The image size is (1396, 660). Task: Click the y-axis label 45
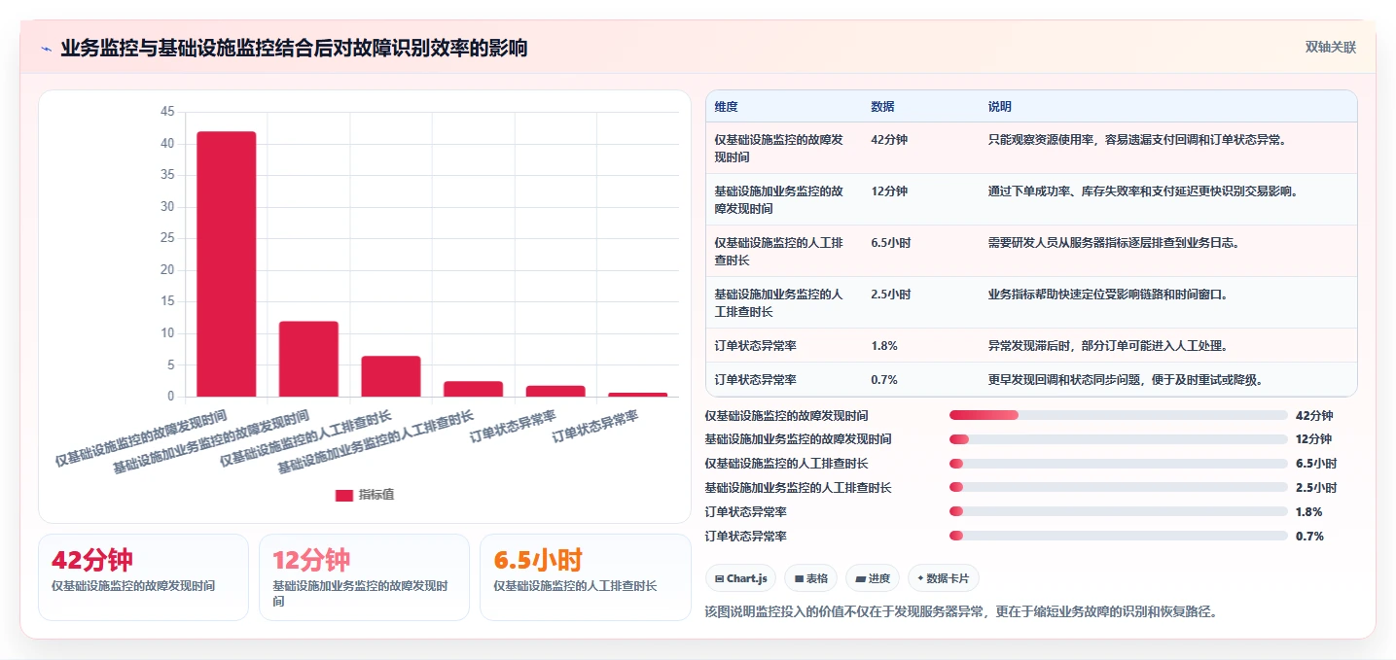pos(167,112)
